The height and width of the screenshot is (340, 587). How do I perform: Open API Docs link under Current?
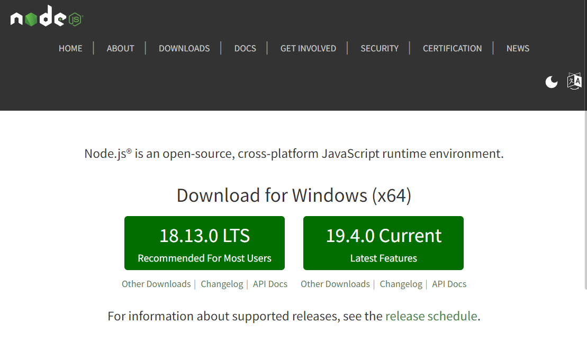(x=449, y=284)
